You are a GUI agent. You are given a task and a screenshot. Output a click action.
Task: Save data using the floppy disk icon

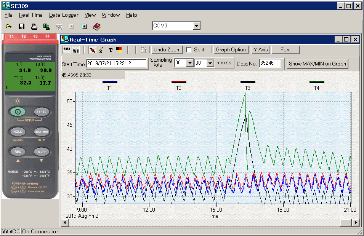(22, 26)
